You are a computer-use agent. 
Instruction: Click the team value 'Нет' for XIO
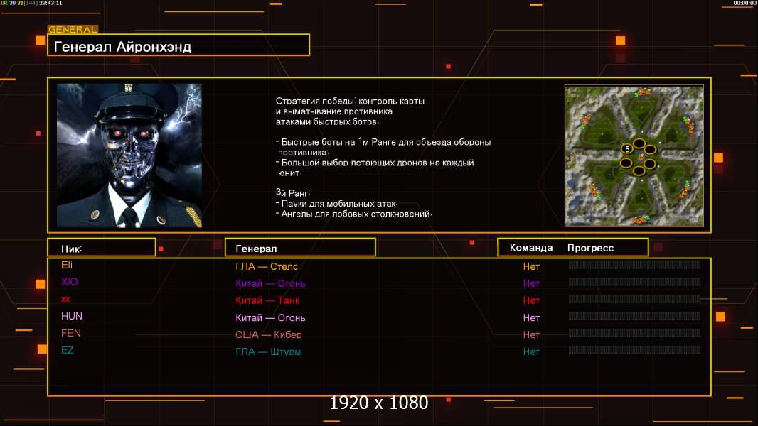tap(531, 283)
